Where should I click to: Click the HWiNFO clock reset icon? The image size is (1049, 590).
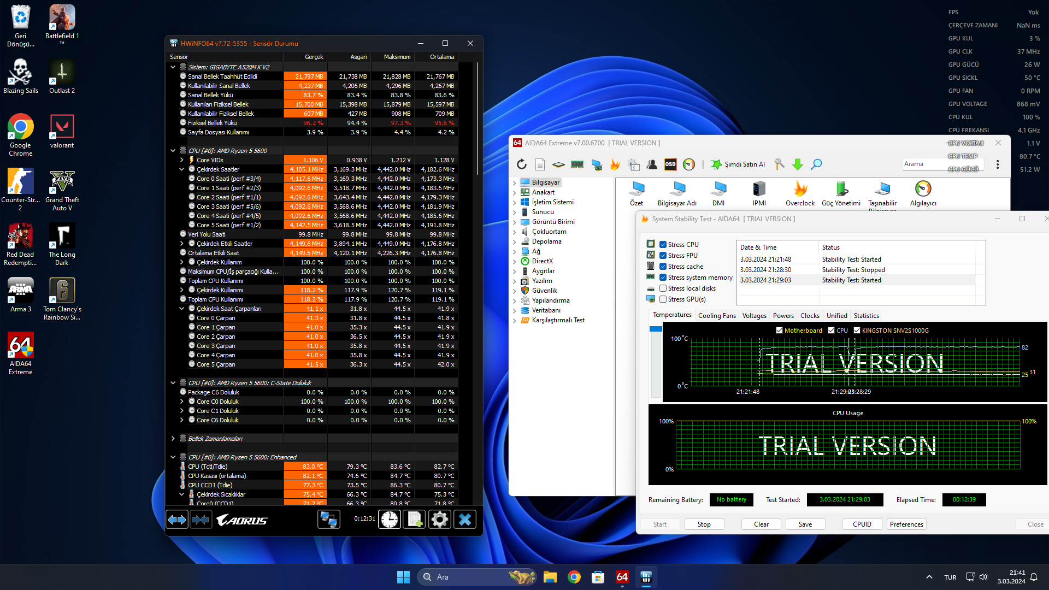(x=390, y=519)
